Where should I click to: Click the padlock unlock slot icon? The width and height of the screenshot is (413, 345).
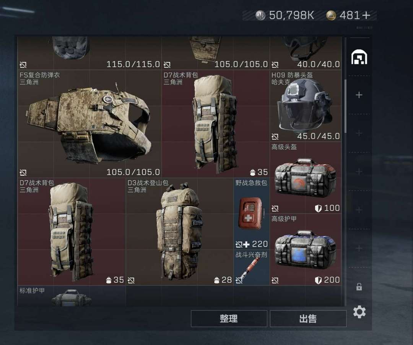click(359, 287)
